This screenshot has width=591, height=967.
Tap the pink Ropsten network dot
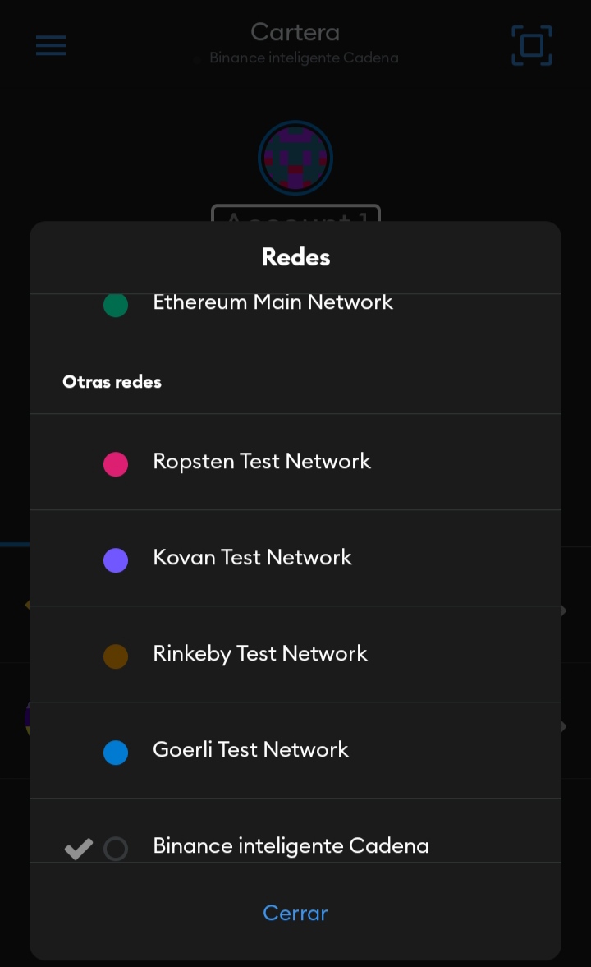[x=116, y=463]
